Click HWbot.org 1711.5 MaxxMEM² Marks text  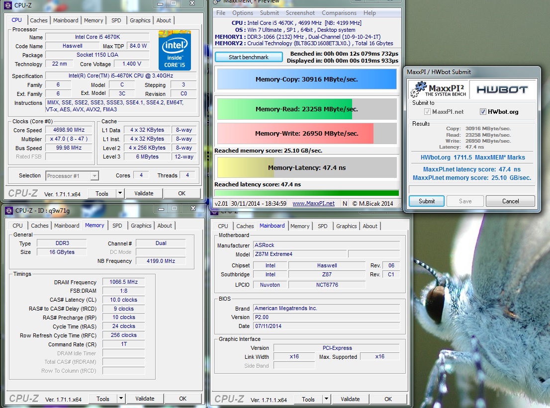pyautogui.click(x=472, y=158)
